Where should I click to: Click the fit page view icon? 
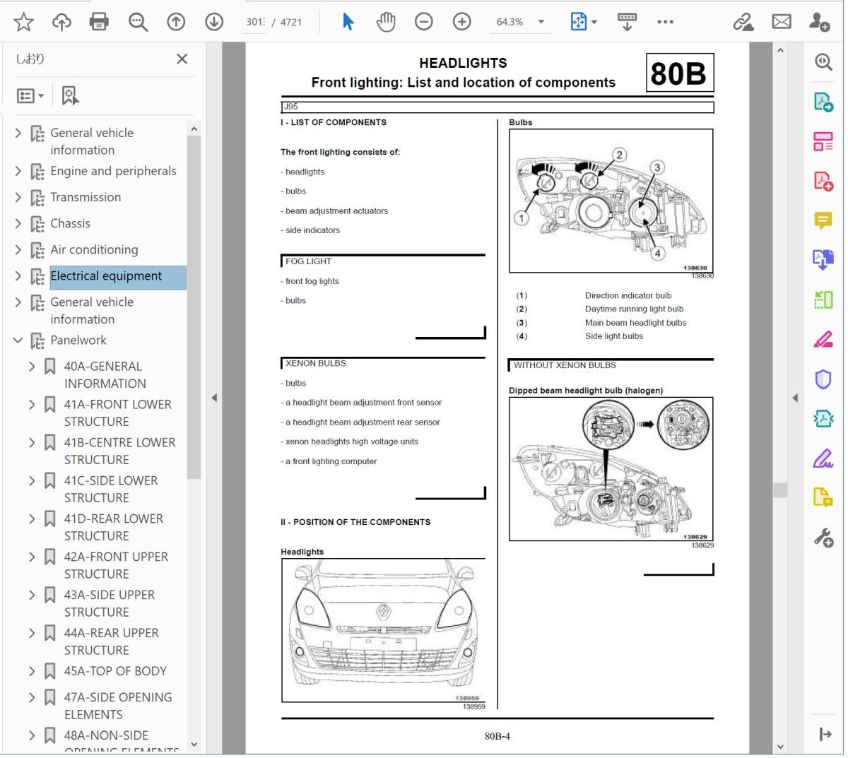point(579,22)
